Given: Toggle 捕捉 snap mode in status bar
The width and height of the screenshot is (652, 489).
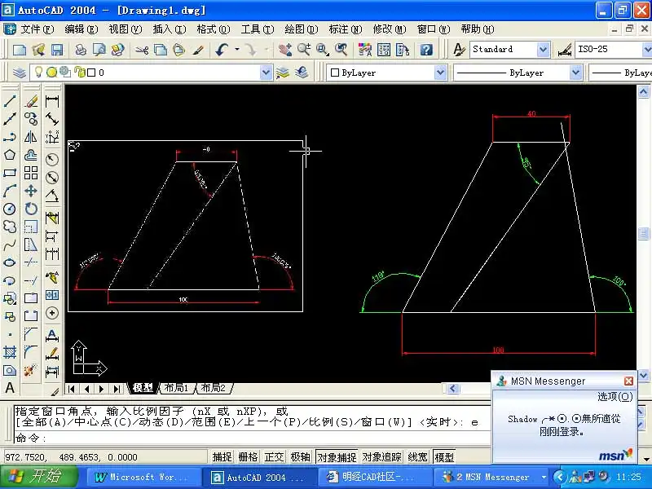Looking at the screenshot, I should click(x=222, y=457).
